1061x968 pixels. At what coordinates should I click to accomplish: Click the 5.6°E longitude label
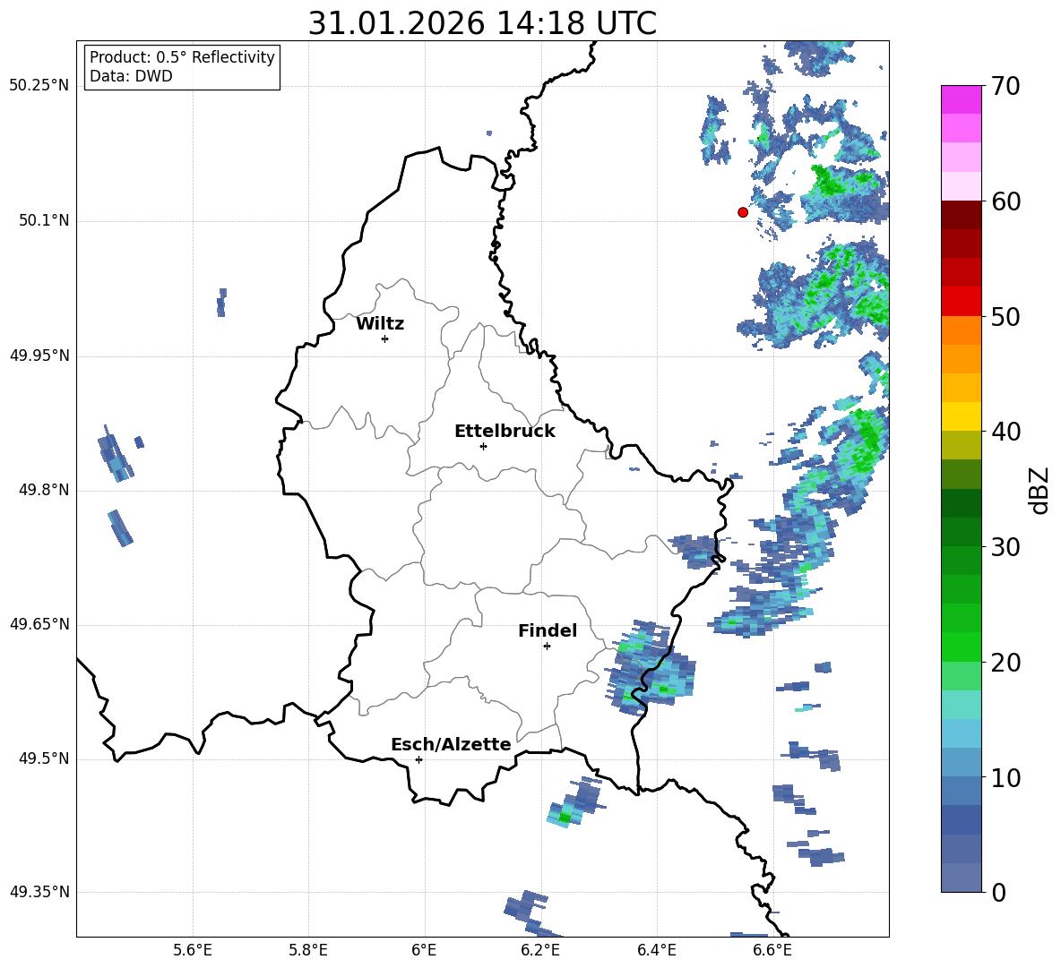pyautogui.click(x=193, y=951)
